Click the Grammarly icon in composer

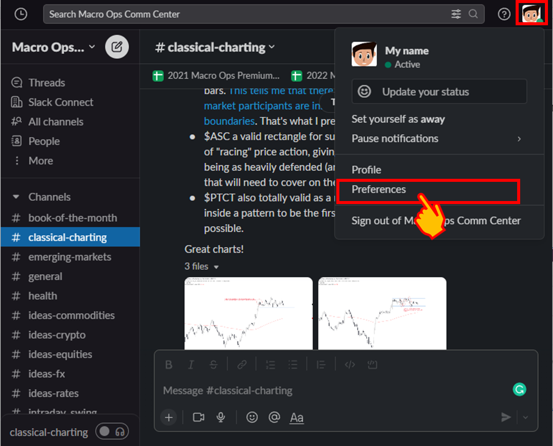click(x=519, y=389)
